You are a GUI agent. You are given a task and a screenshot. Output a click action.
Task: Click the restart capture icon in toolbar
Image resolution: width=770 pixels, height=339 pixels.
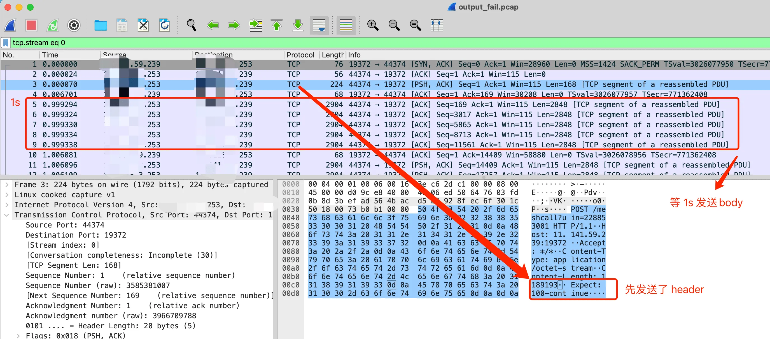[53, 25]
